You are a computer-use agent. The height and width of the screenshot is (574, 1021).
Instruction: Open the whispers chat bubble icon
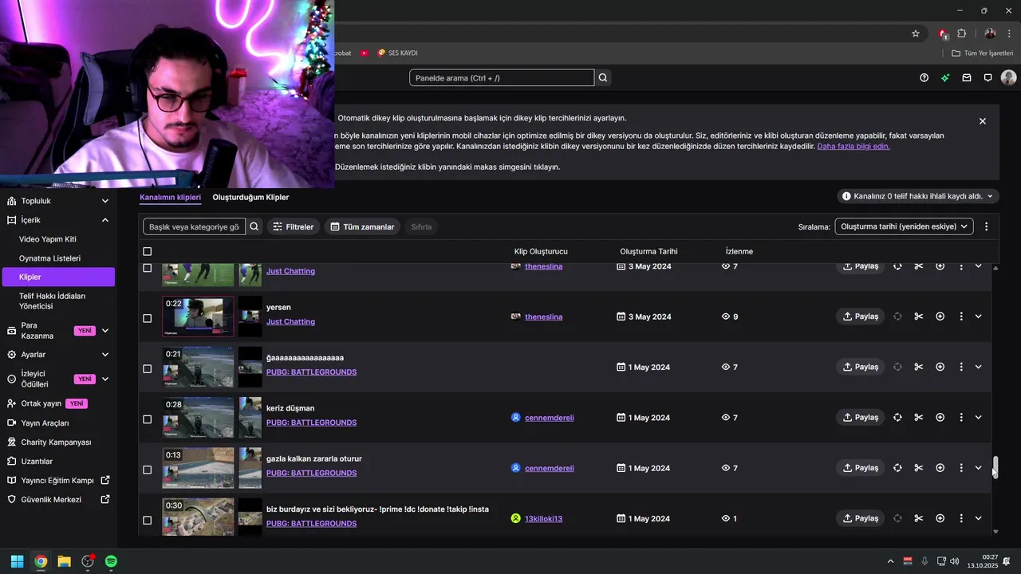pos(987,77)
